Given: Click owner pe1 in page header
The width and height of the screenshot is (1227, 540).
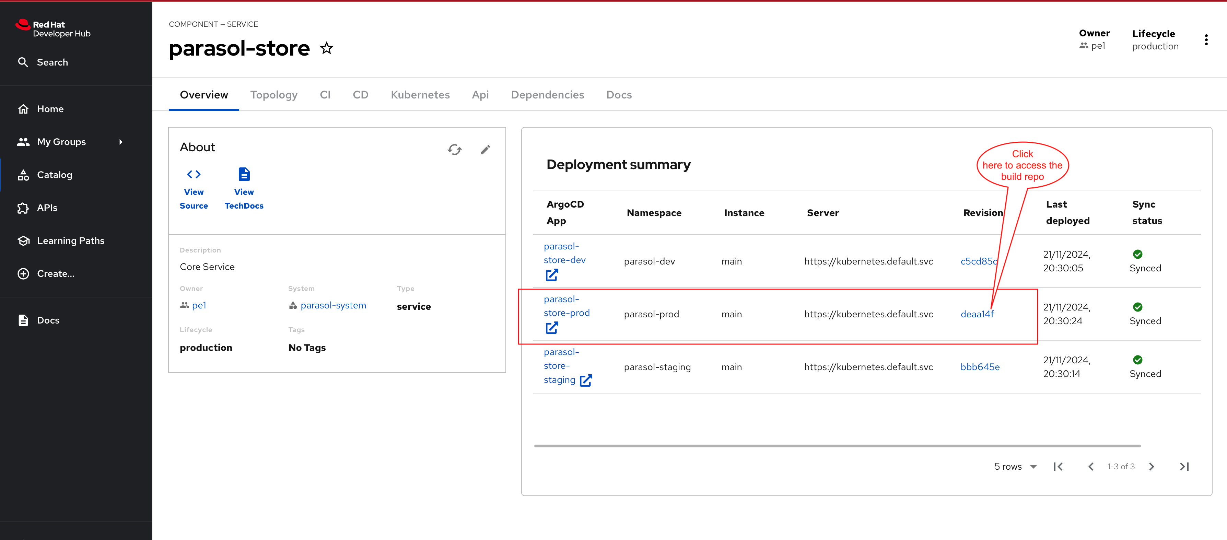Looking at the screenshot, I should click(x=1093, y=46).
